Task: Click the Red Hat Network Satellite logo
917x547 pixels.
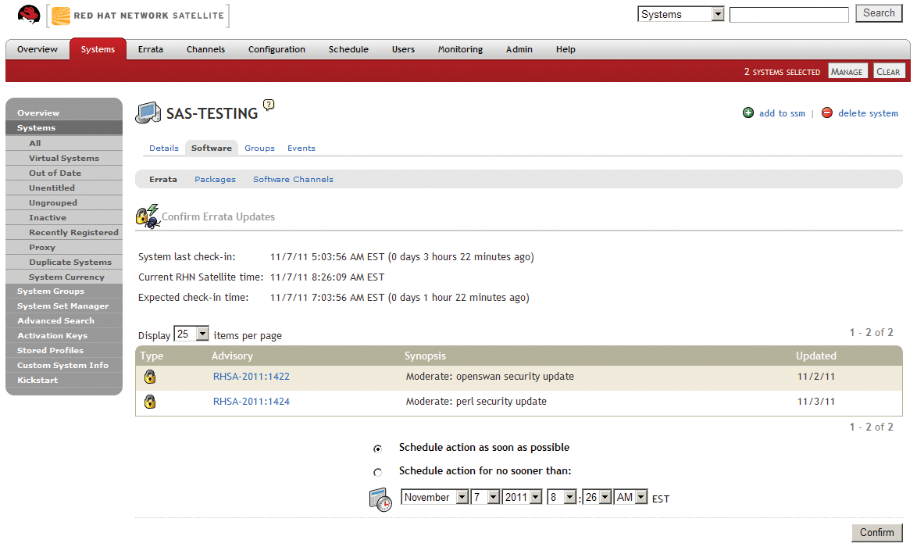Action: tap(137, 14)
